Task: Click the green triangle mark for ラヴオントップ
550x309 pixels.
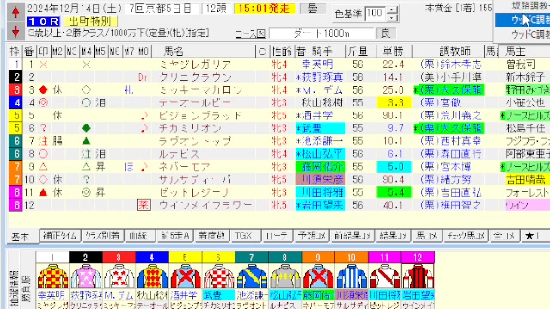Action: coord(86,141)
